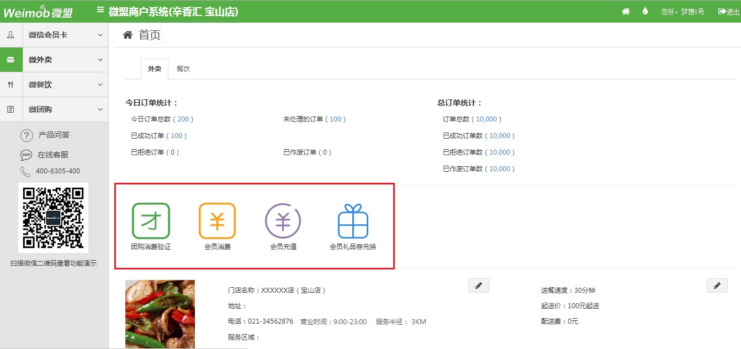Select the blue 会员礼品券兑换 gift icon
This screenshot has width=741, height=349.
pos(353,221)
